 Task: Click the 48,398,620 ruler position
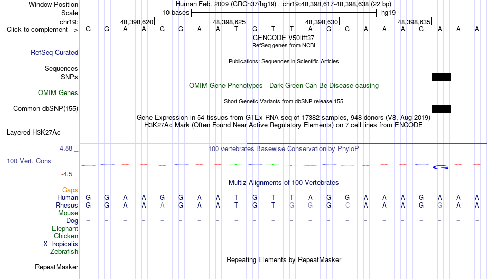[137, 22]
